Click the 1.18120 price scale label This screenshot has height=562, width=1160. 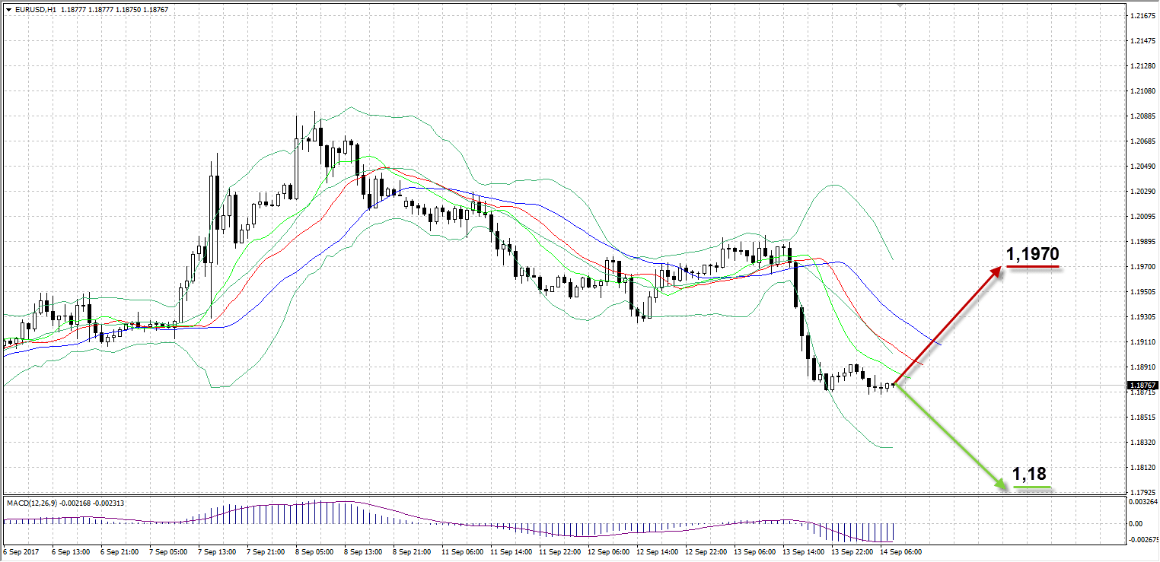coord(1142,468)
